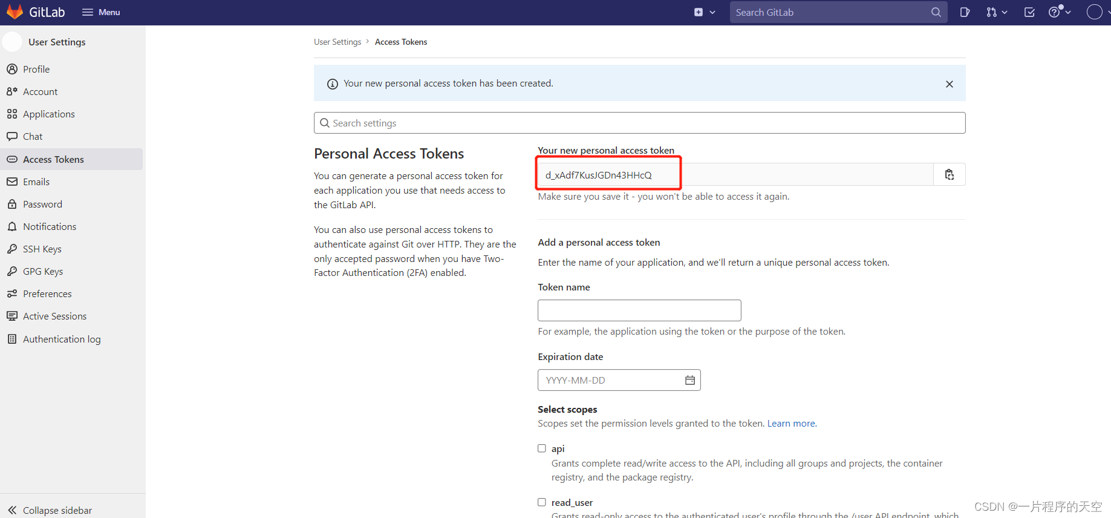The width and height of the screenshot is (1111, 518).
Task: Click the info icon in the alert
Action: (333, 84)
